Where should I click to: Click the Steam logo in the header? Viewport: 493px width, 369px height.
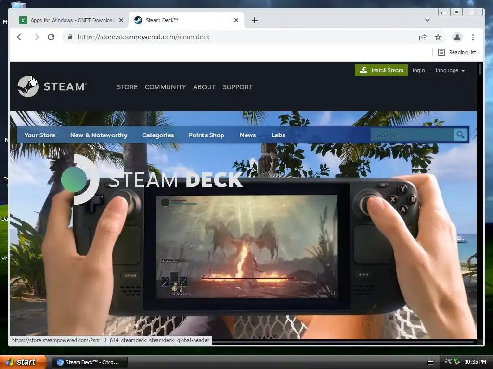pyautogui.click(x=28, y=86)
